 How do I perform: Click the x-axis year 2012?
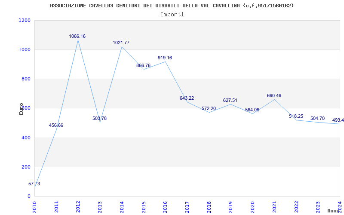click(78, 207)
